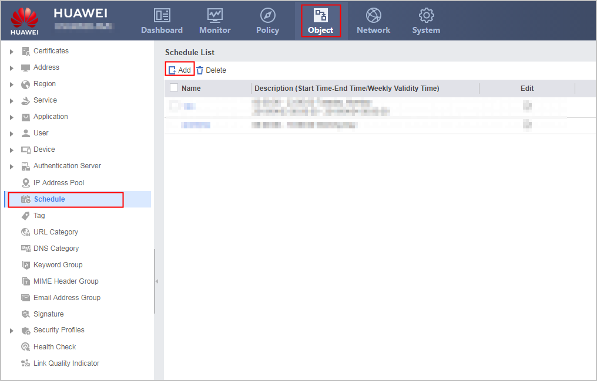
Task: Open System gear icon
Action: pyautogui.click(x=426, y=16)
